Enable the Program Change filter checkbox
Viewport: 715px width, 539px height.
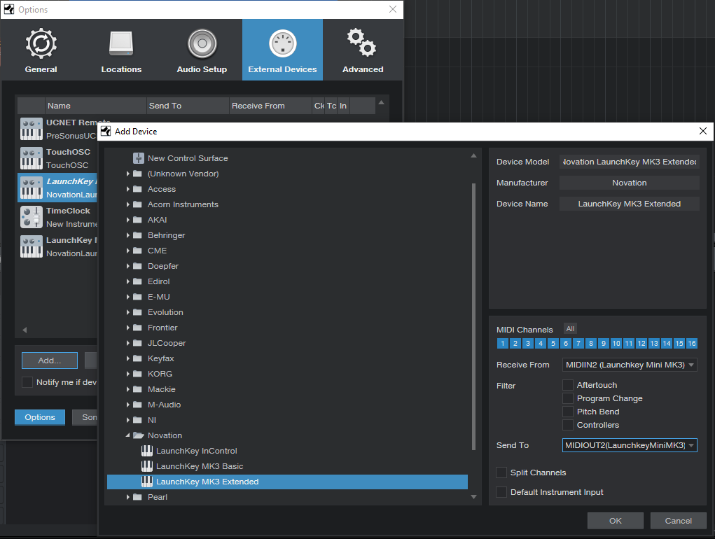coord(568,398)
